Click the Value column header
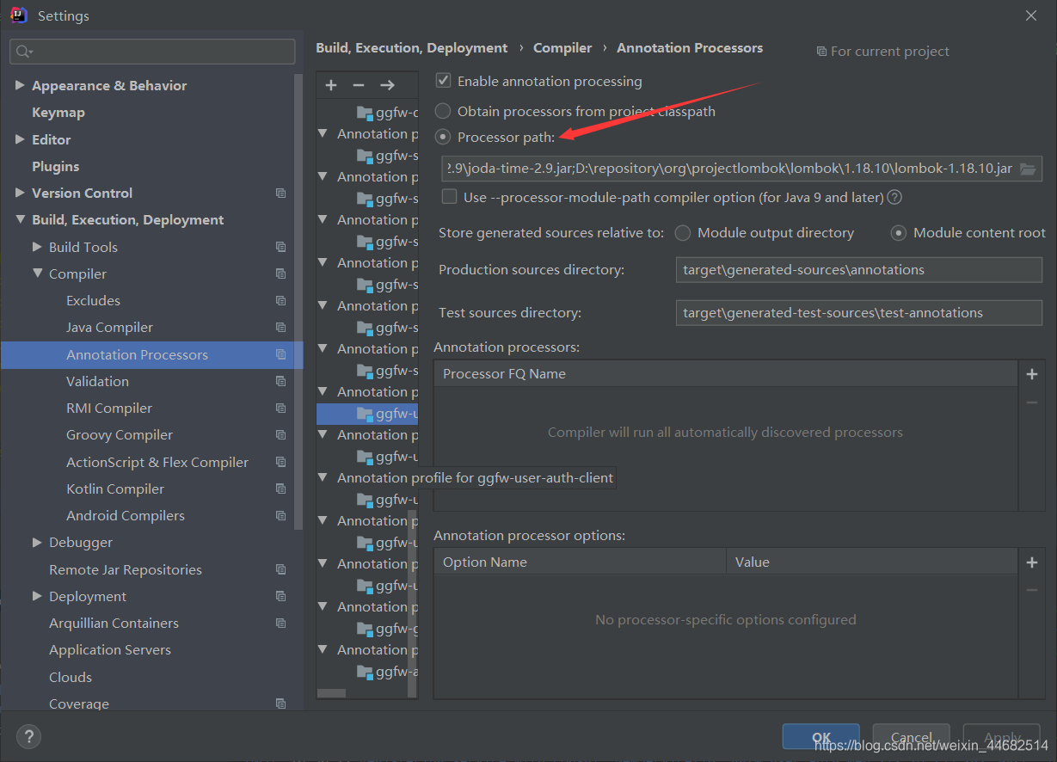The height and width of the screenshot is (762, 1057). pyautogui.click(x=872, y=562)
